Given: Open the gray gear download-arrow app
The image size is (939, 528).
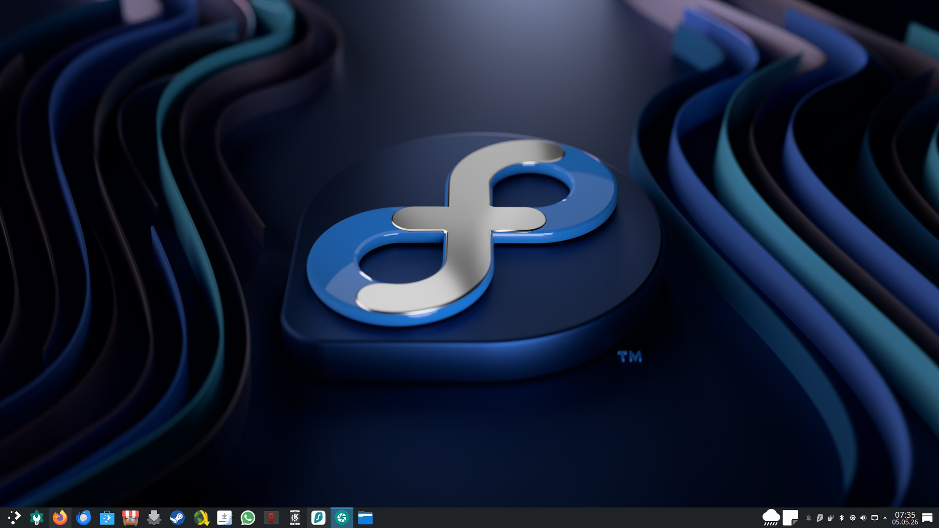Looking at the screenshot, I should coord(154,517).
